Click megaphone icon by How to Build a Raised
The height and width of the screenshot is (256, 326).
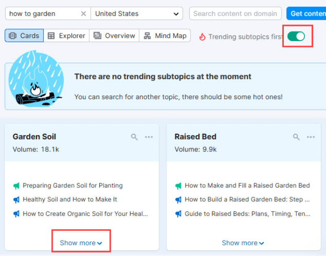click(178, 200)
